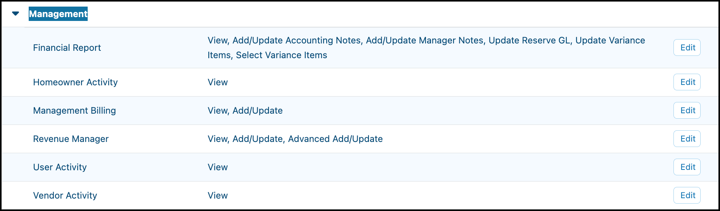720x211 pixels.
Task: Click Revenue Manager's Advanced Add/Update text
Action: (335, 139)
